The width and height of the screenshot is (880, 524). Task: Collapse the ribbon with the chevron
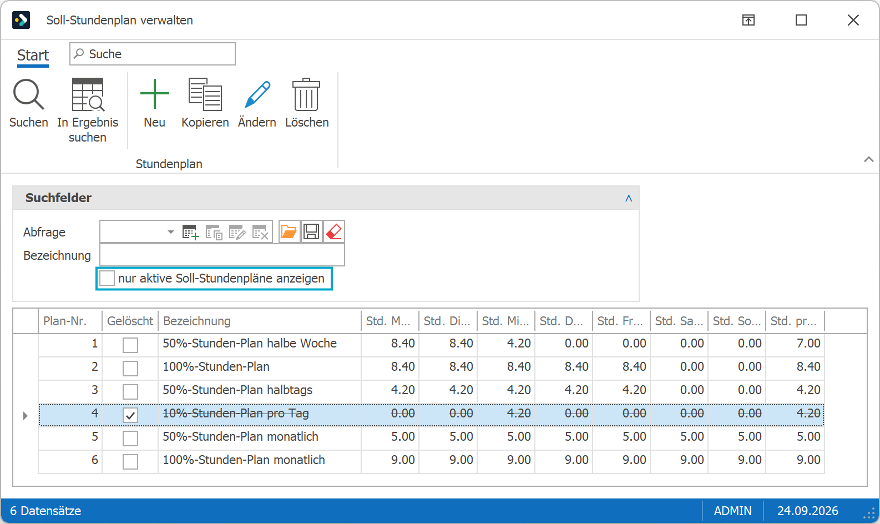tap(868, 159)
